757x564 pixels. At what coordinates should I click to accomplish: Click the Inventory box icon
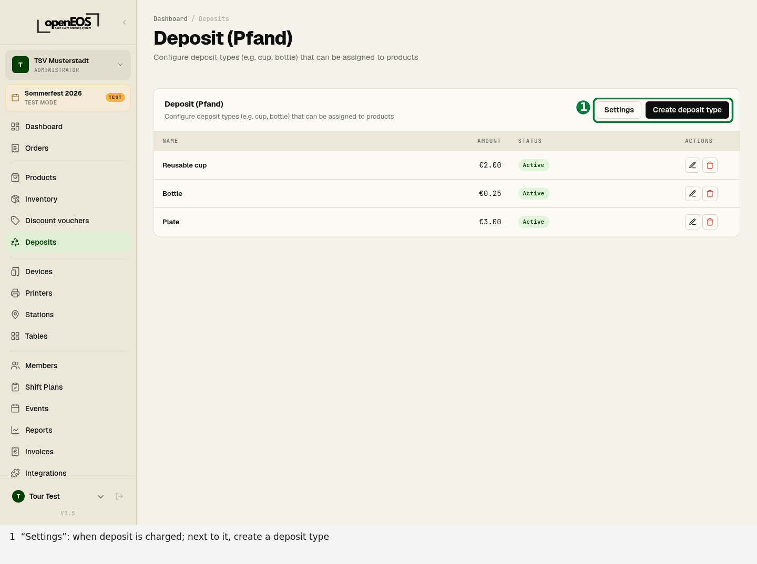tap(15, 199)
